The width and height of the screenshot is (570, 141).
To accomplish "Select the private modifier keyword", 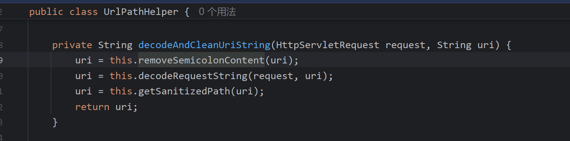I will pos(72,45).
